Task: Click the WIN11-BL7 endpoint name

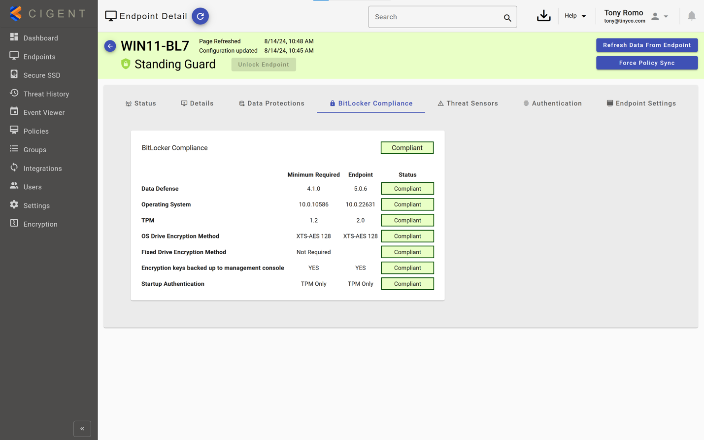Action: click(x=155, y=46)
